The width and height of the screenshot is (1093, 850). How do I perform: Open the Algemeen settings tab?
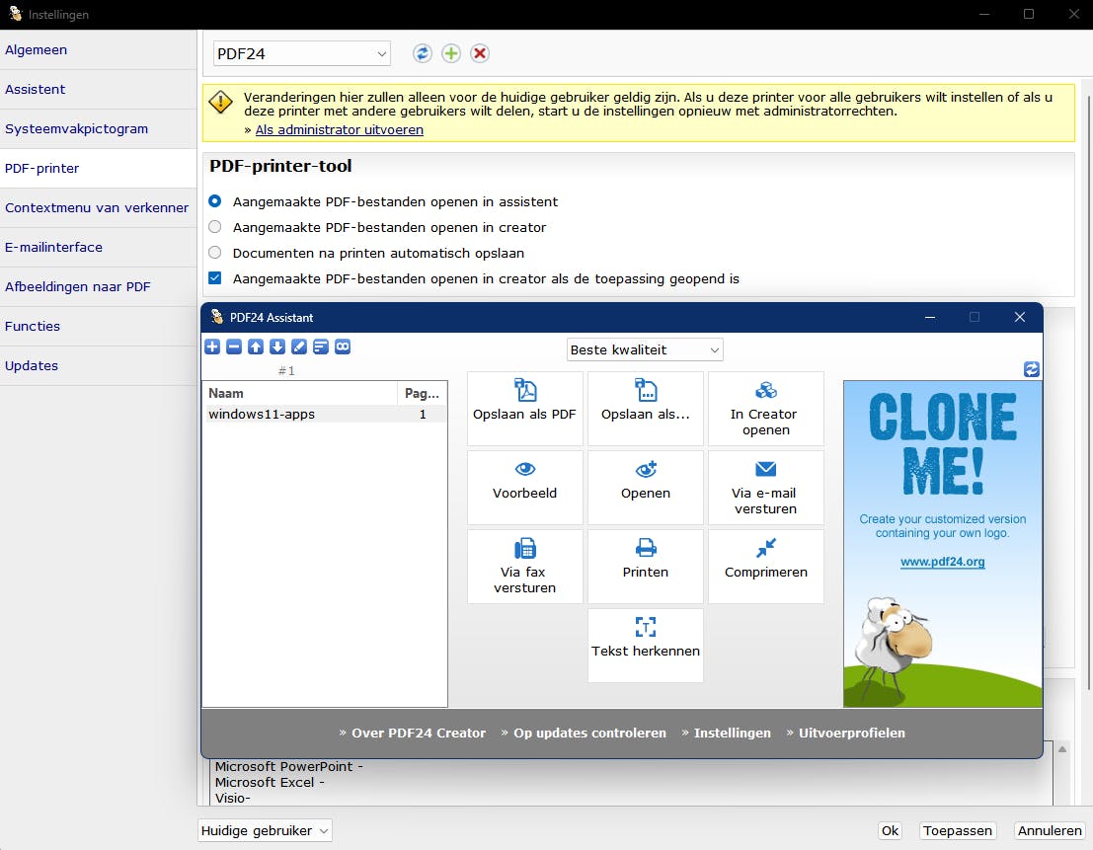point(99,50)
